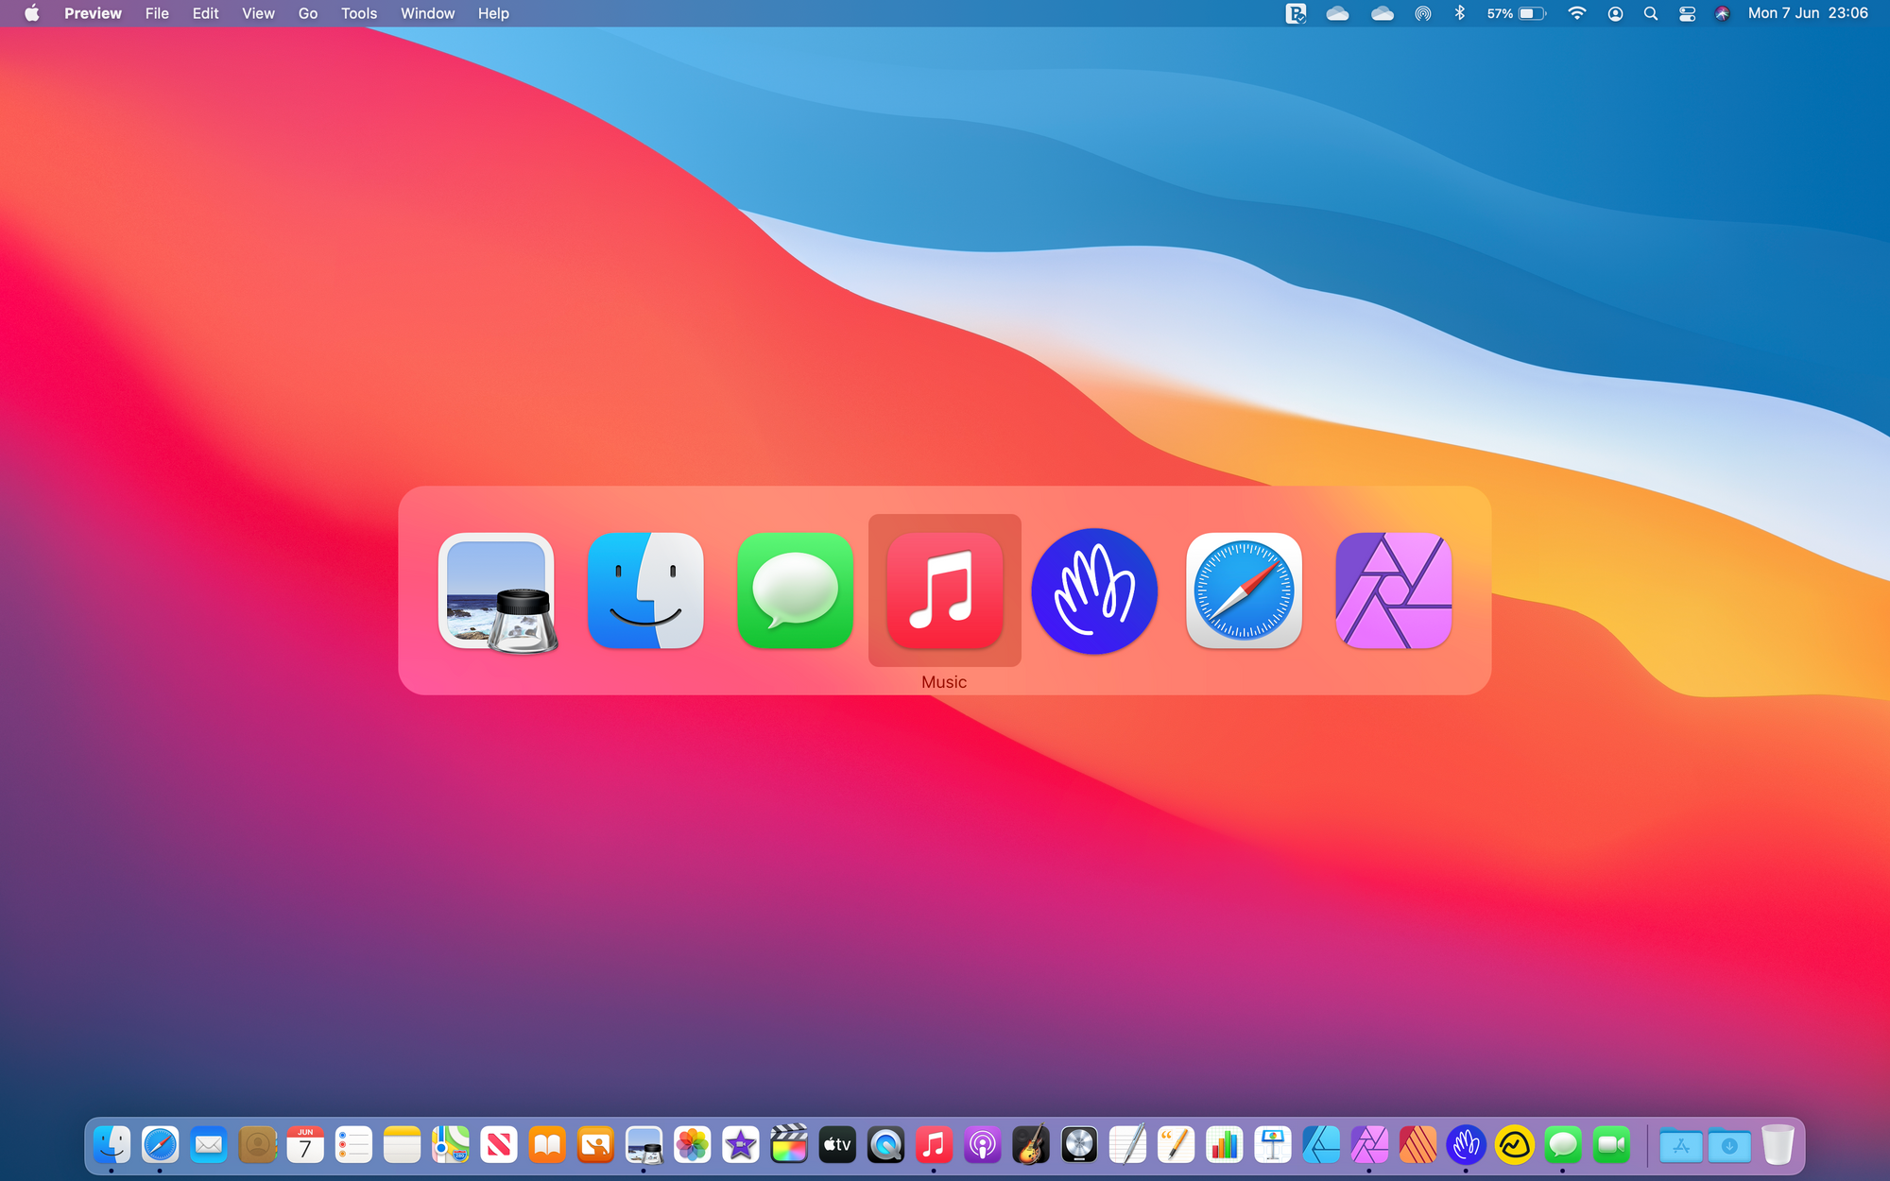
Task: Click Preview in the Dock
Action: click(x=644, y=1145)
